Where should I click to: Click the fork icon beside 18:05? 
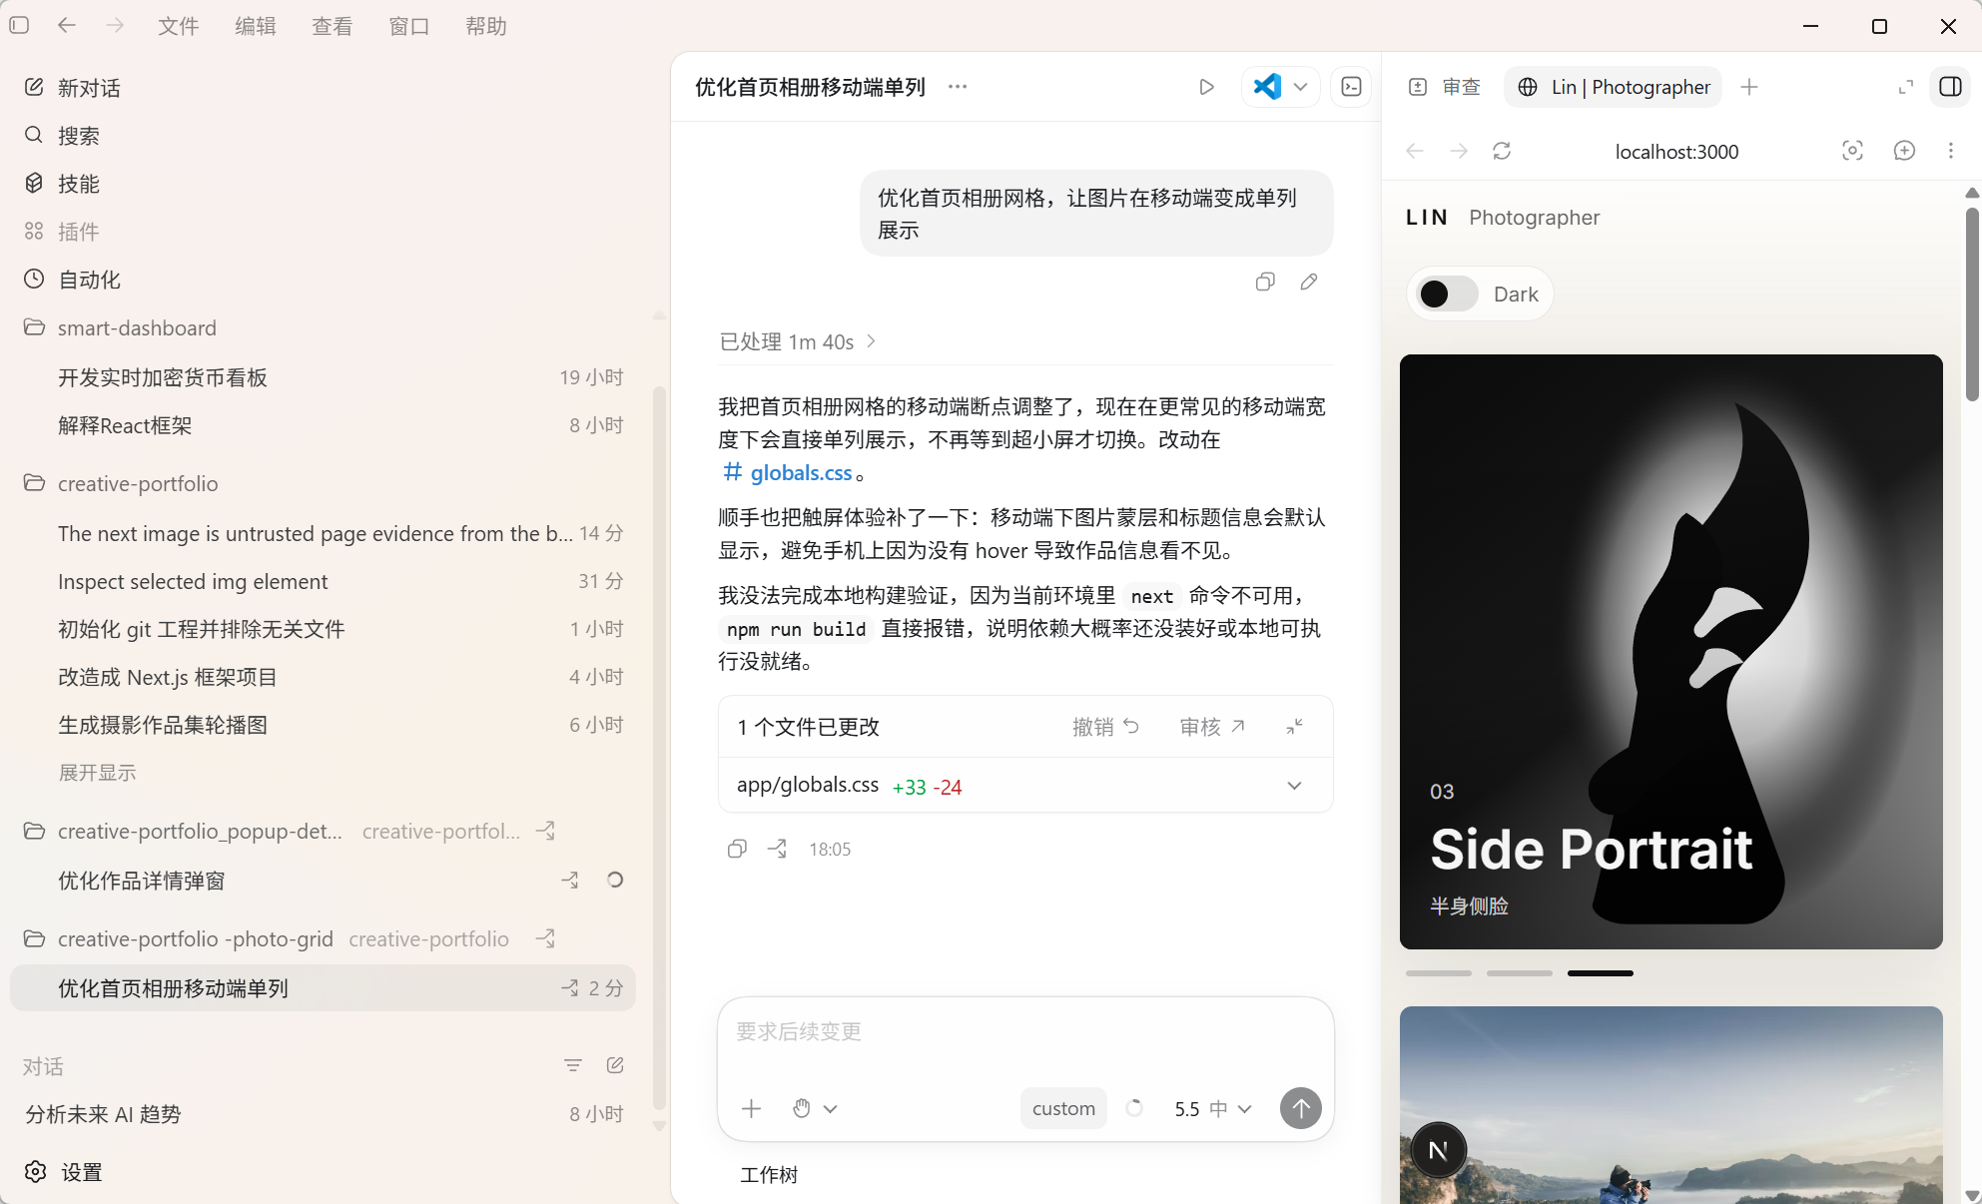click(777, 849)
